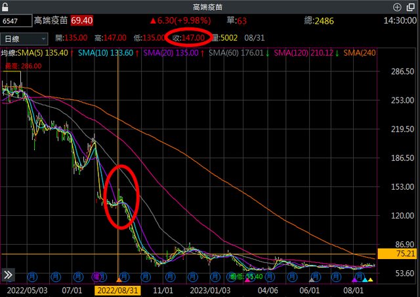Click the purple 月 icon near 2022/08/31
420x297 pixels.
(x=97, y=275)
